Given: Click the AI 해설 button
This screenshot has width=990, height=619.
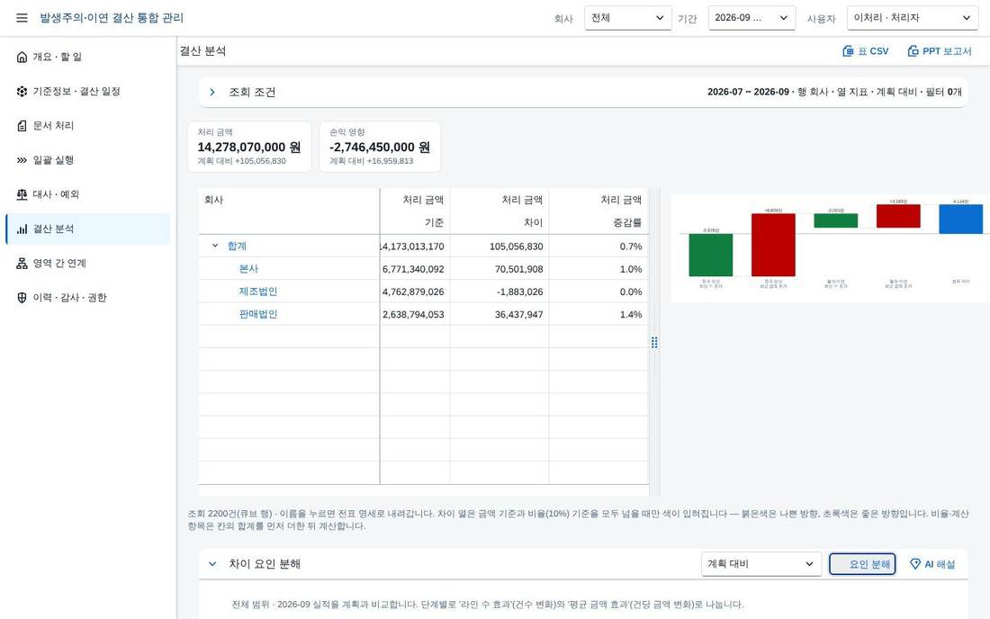Looking at the screenshot, I should tap(931, 564).
